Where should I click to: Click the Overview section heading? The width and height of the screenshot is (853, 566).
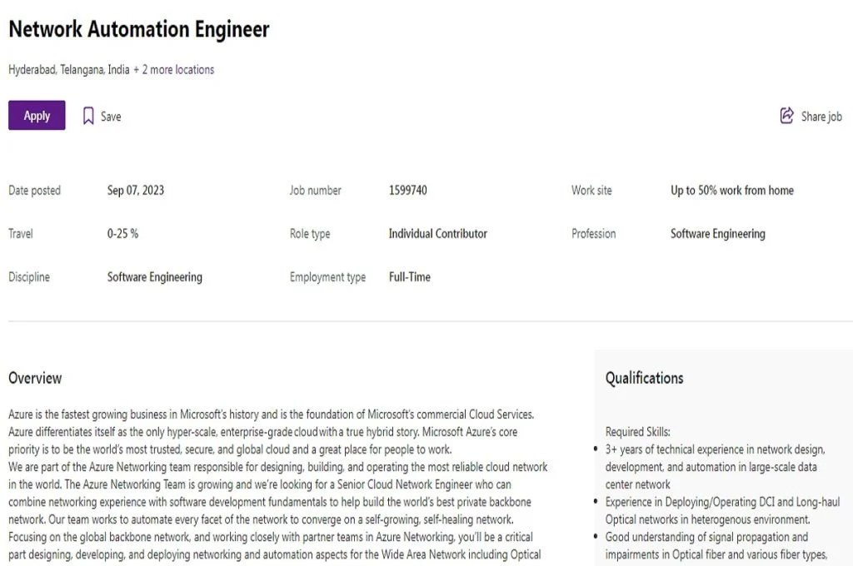tap(35, 378)
